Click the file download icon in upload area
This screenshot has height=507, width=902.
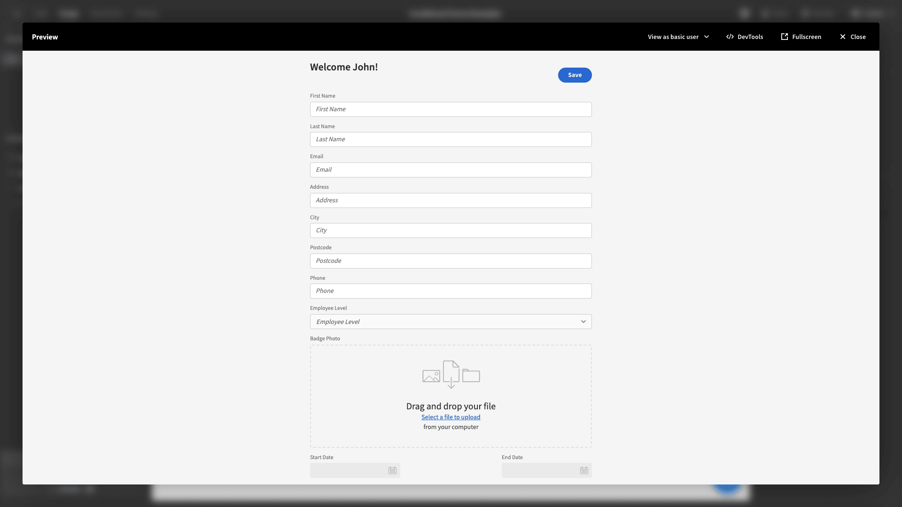click(451, 374)
